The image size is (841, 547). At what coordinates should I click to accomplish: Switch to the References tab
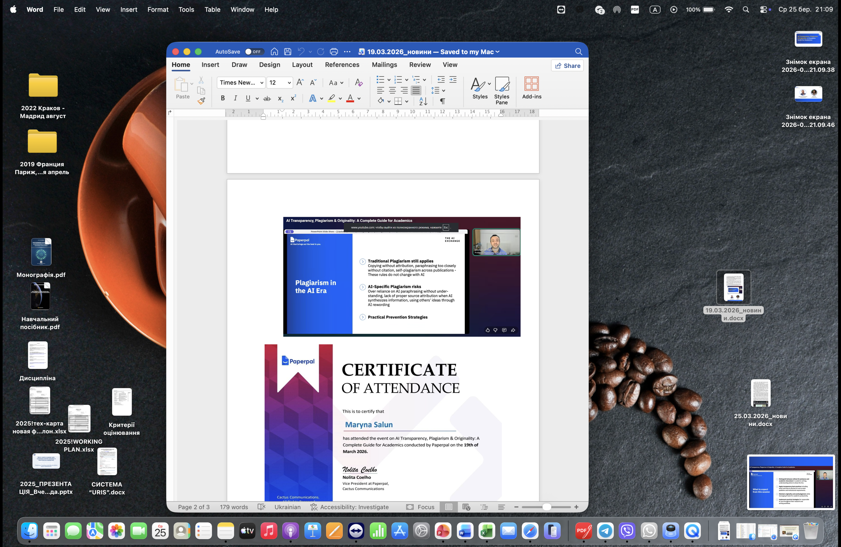click(342, 65)
